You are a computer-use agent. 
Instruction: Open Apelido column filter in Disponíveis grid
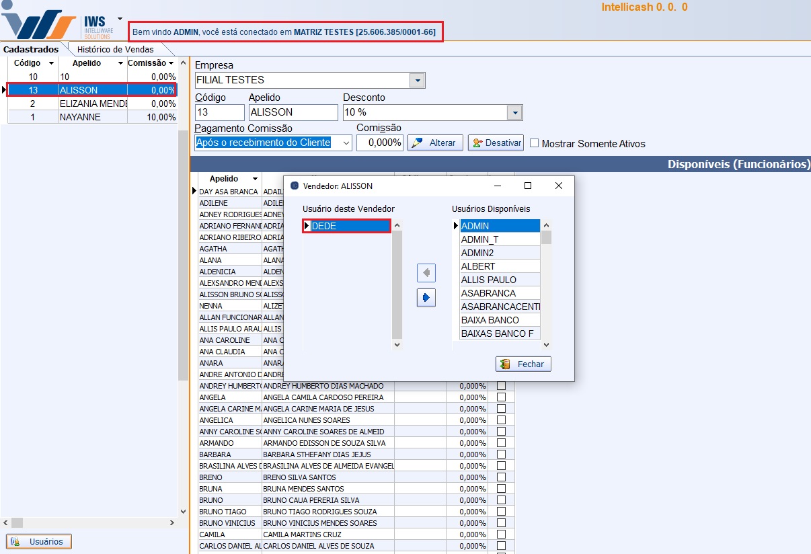[255, 179]
